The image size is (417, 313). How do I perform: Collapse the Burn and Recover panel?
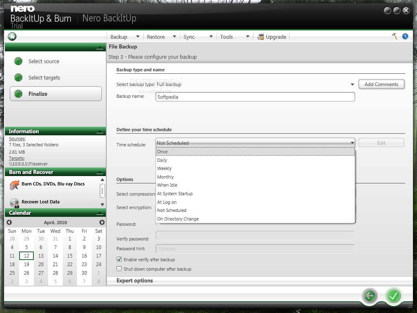(100, 172)
